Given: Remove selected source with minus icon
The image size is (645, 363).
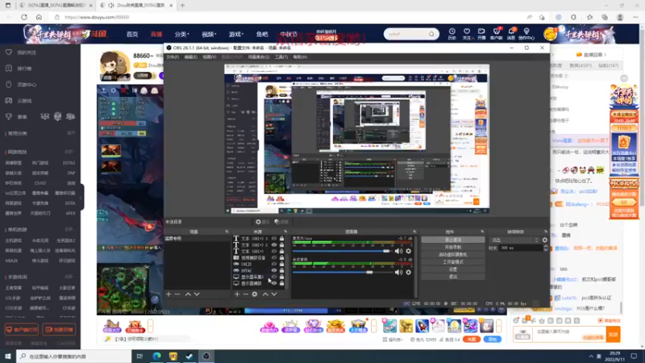Looking at the screenshot, I should pyautogui.click(x=246, y=294).
